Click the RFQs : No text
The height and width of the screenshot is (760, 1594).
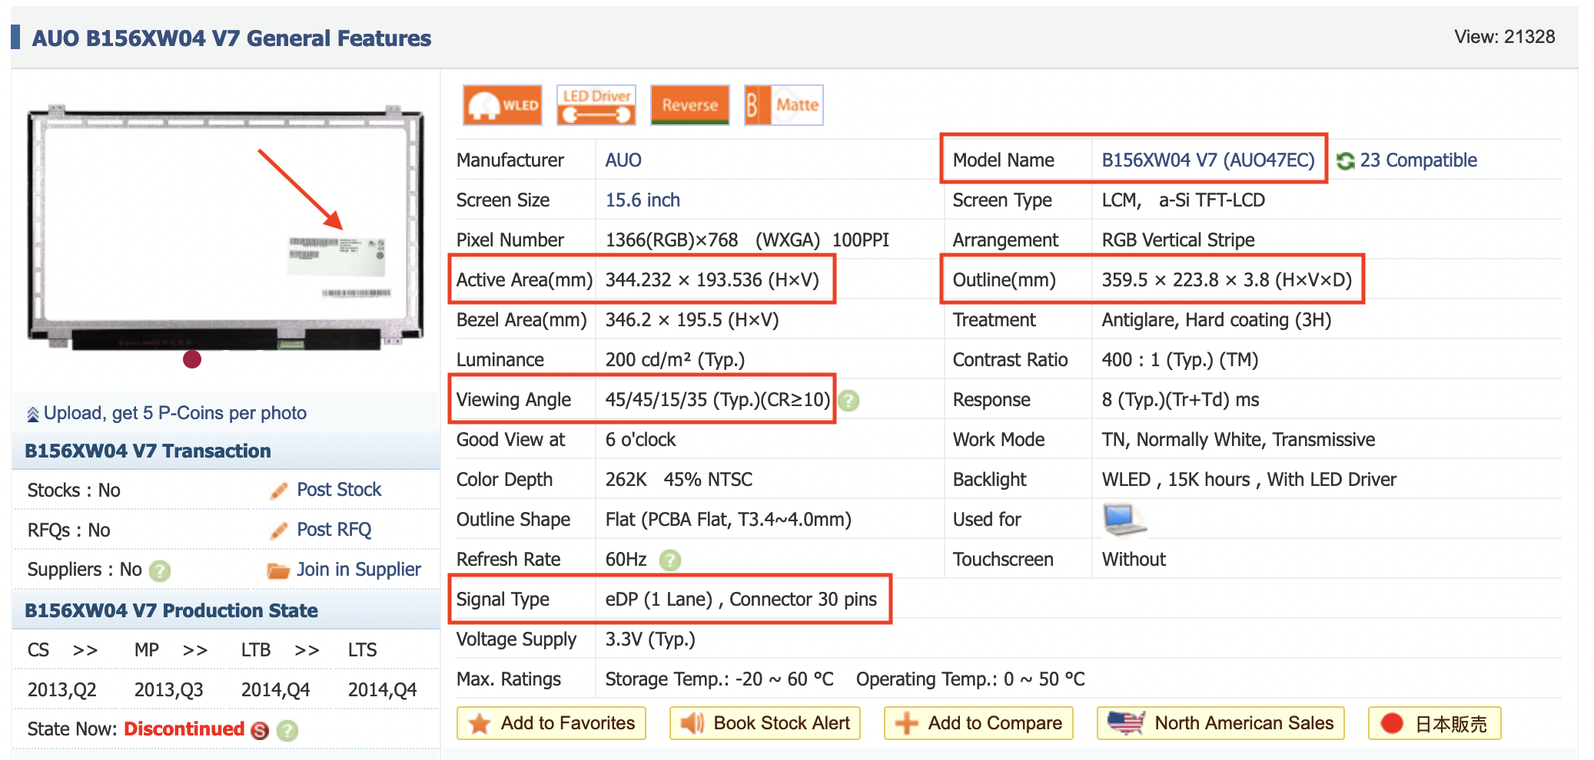click(x=68, y=530)
